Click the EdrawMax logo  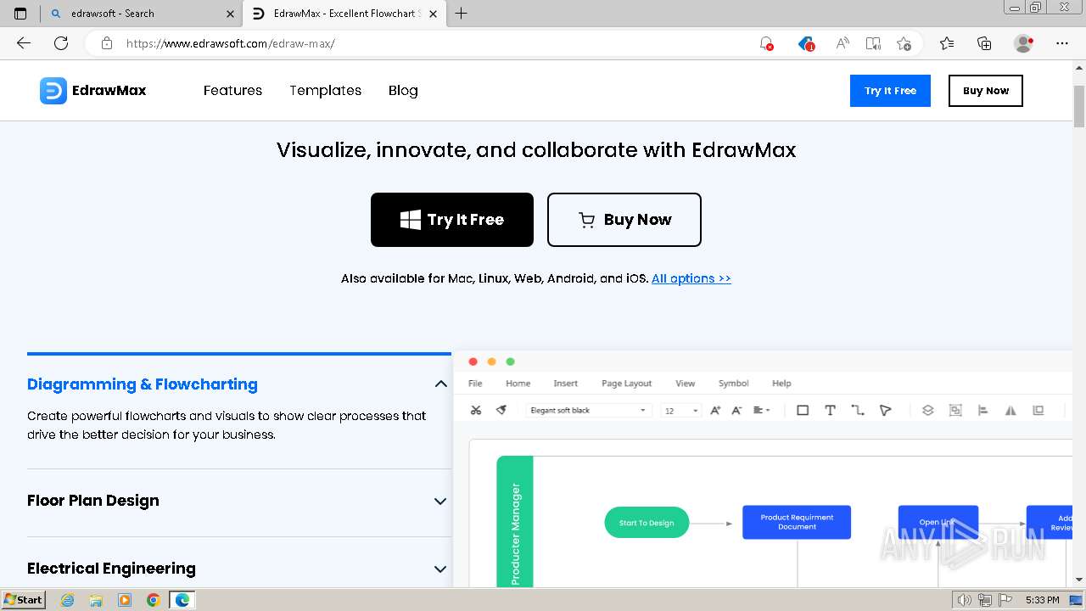93,91
